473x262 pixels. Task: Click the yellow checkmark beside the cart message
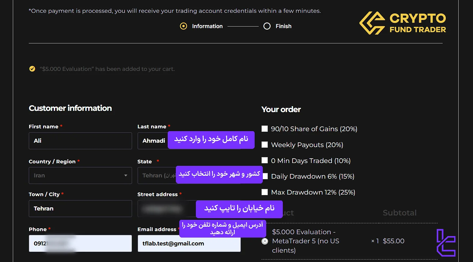click(x=32, y=69)
